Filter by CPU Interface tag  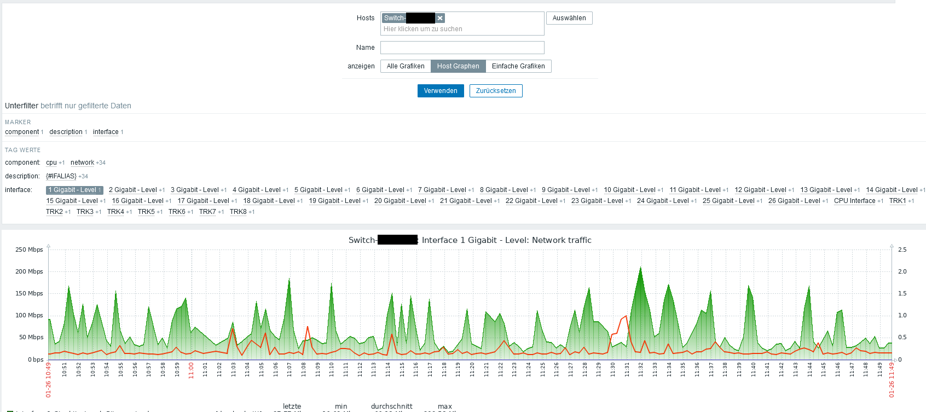(854, 201)
